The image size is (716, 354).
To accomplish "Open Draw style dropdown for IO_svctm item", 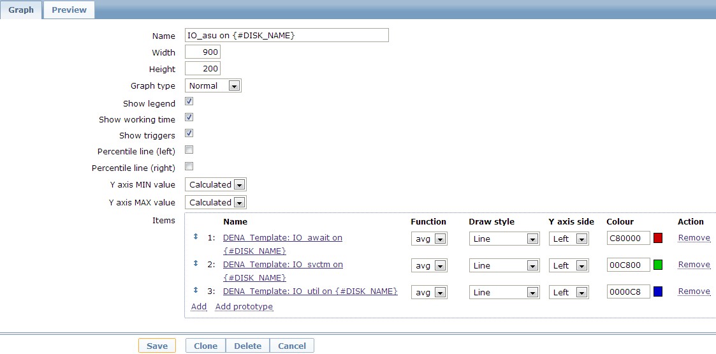I will pyautogui.click(x=504, y=265).
